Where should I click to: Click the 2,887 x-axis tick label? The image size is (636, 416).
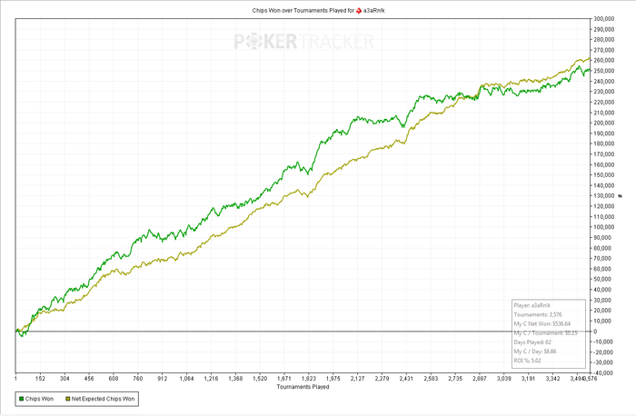point(480,379)
